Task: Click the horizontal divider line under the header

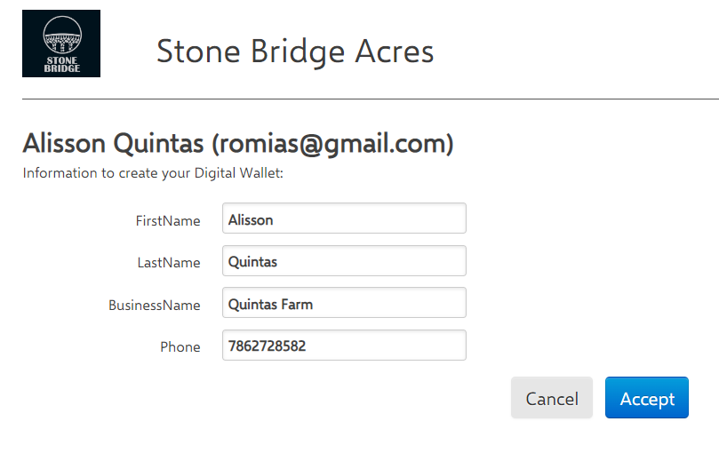Action: pyautogui.click(x=371, y=99)
